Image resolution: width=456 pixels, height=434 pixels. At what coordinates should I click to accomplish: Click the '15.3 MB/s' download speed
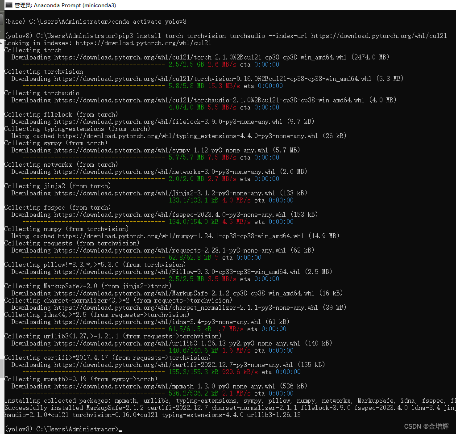coord(224,86)
